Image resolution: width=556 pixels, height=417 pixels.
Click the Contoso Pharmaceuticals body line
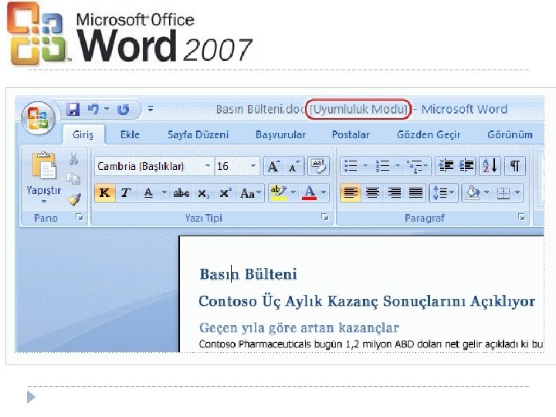371,344
